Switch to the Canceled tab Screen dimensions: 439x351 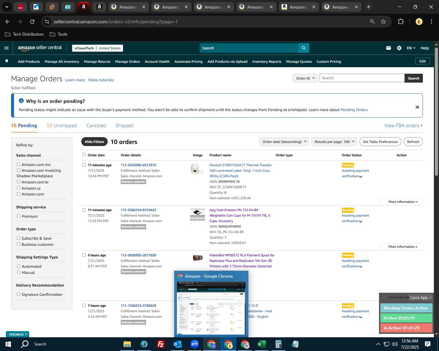96,125
